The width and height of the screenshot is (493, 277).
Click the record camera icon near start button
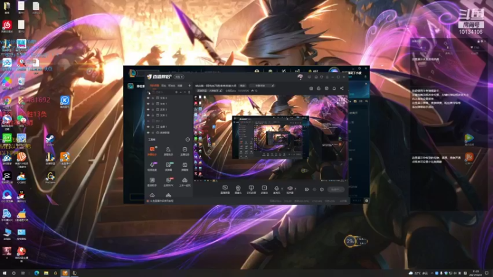click(x=306, y=190)
